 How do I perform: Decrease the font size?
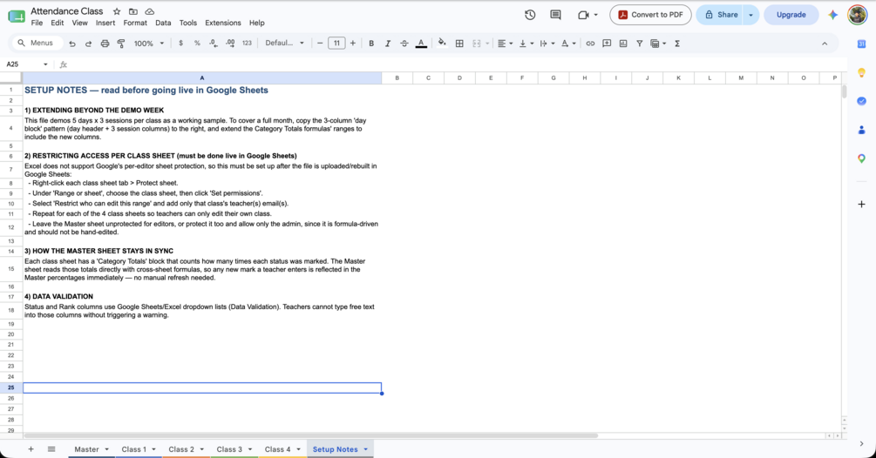(320, 43)
